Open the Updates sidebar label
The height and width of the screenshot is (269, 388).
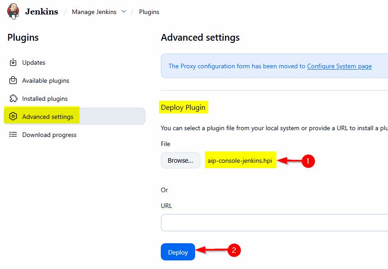coord(34,62)
